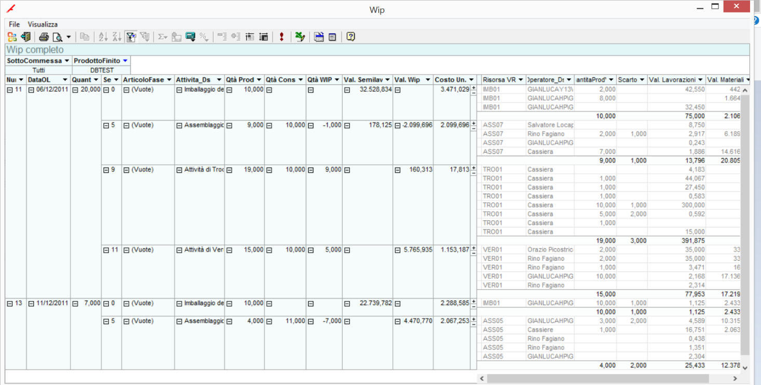Open Risorsa VR column filter arrow
Viewport: 761px width, 385px height.
(x=521, y=80)
